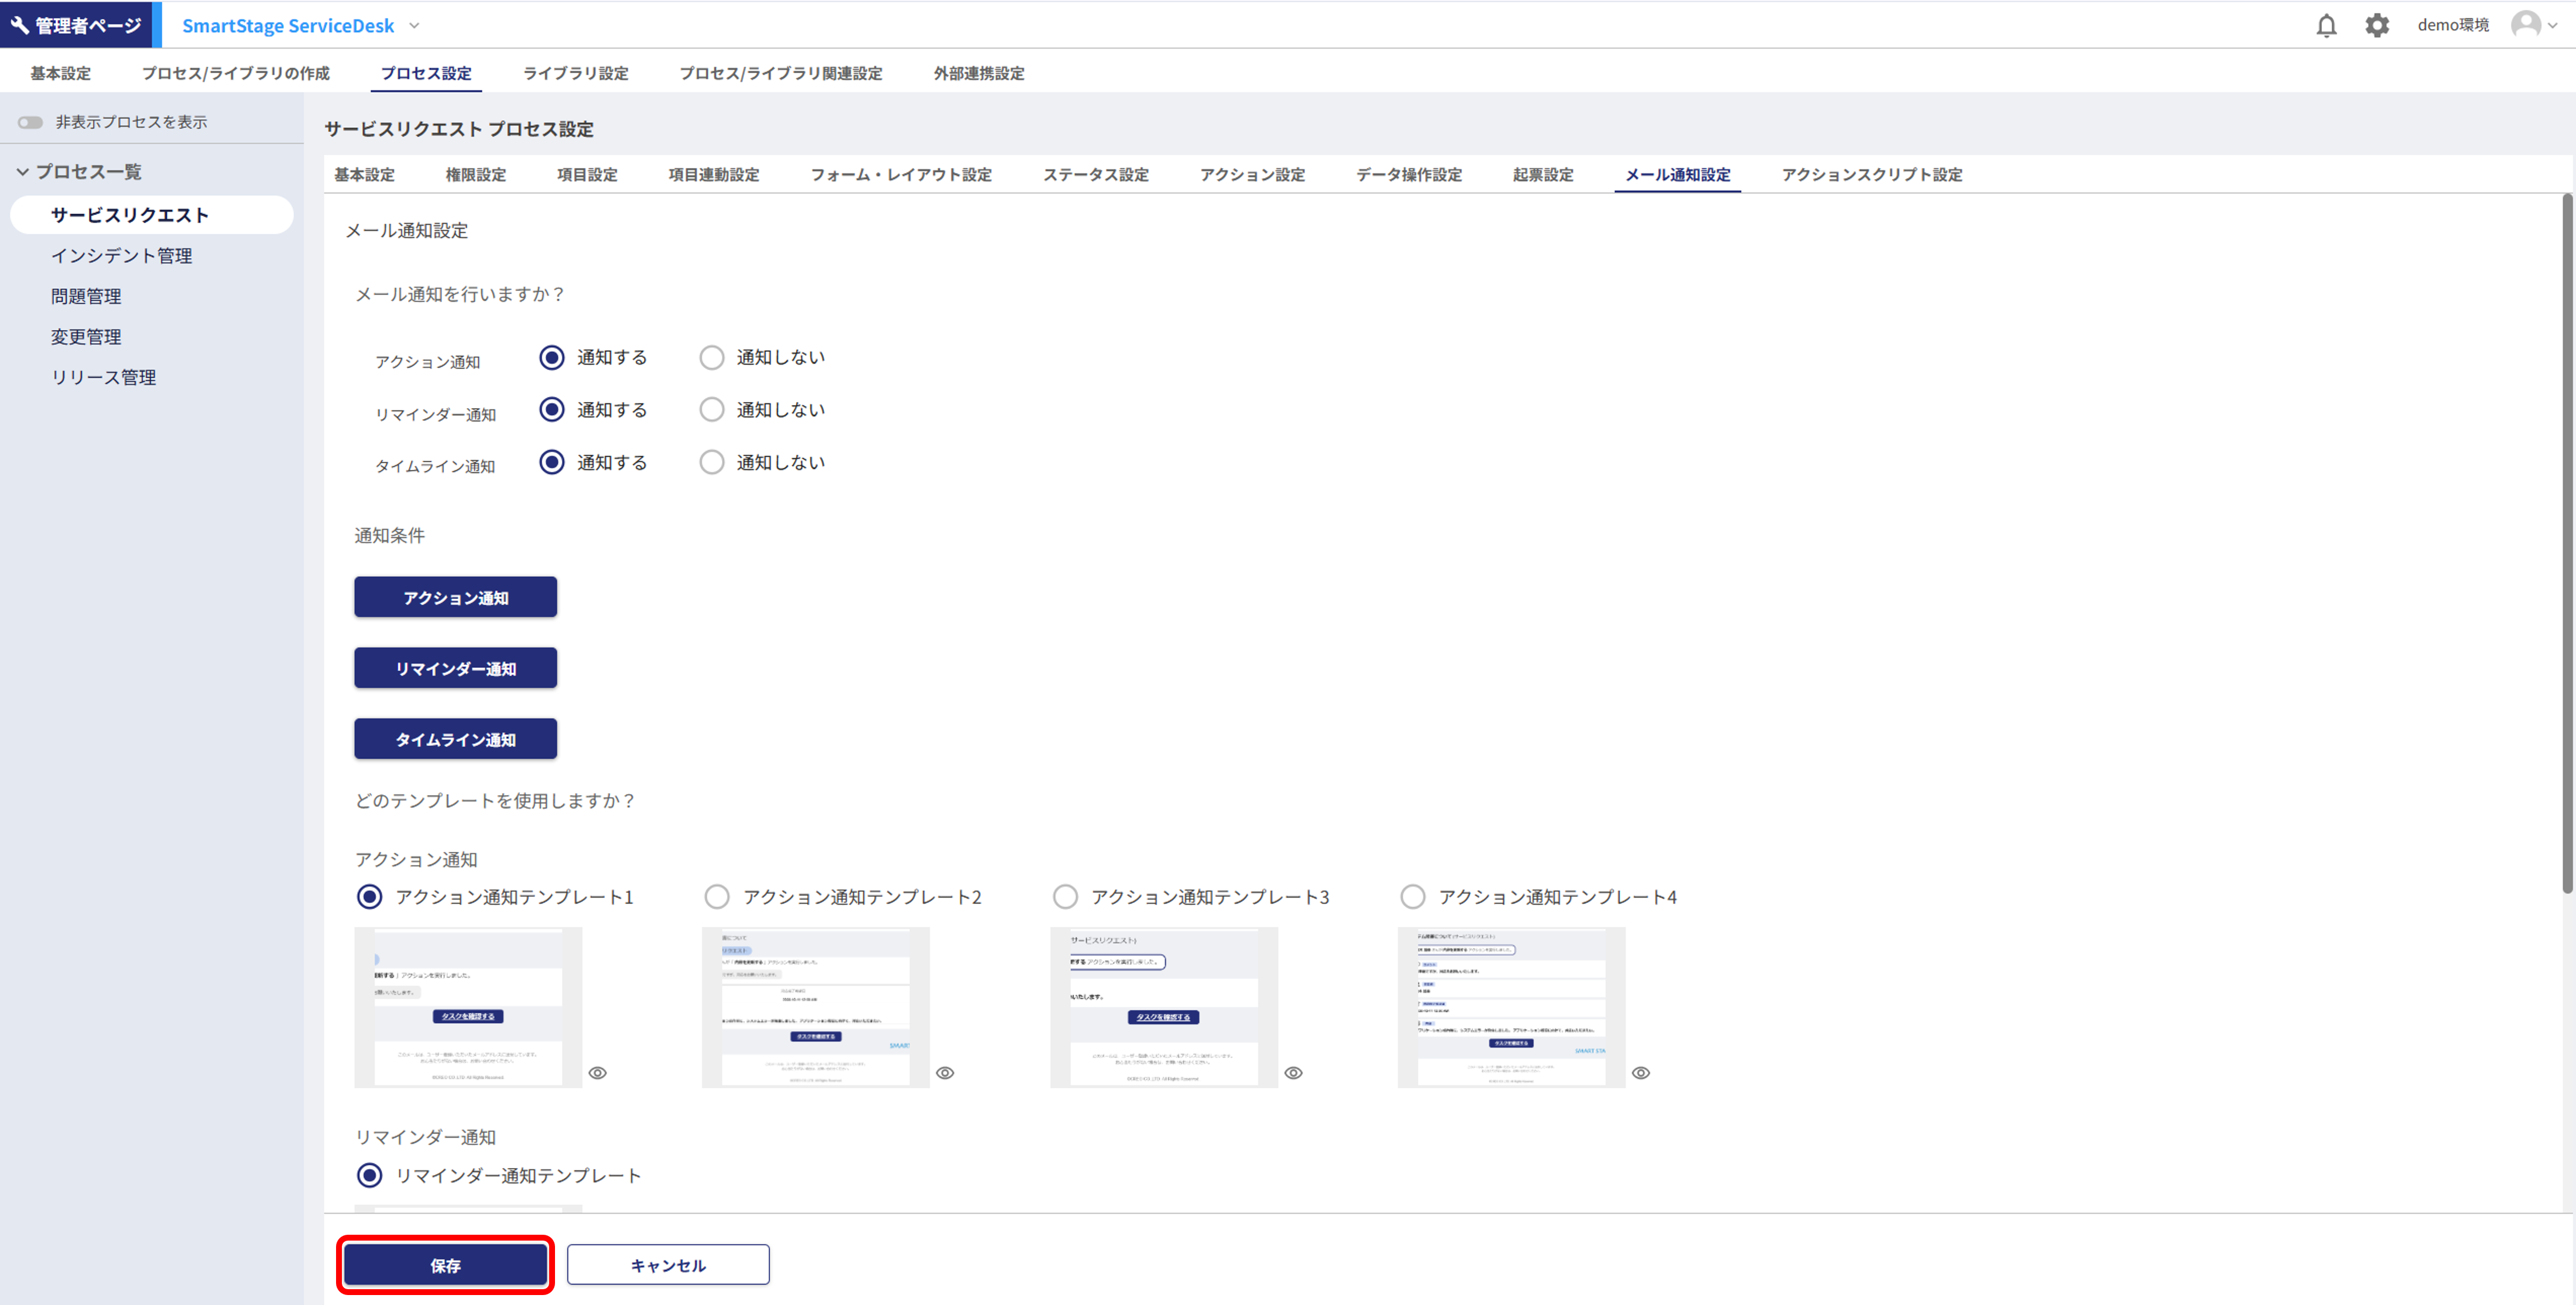Preview action notification template 3 eye icon
The height and width of the screenshot is (1305, 2576).
(x=1293, y=1073)
